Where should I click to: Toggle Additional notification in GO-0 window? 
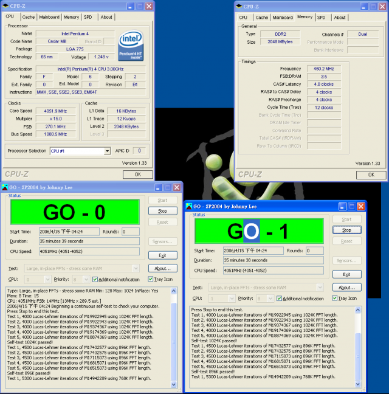[x=95, y=279]
